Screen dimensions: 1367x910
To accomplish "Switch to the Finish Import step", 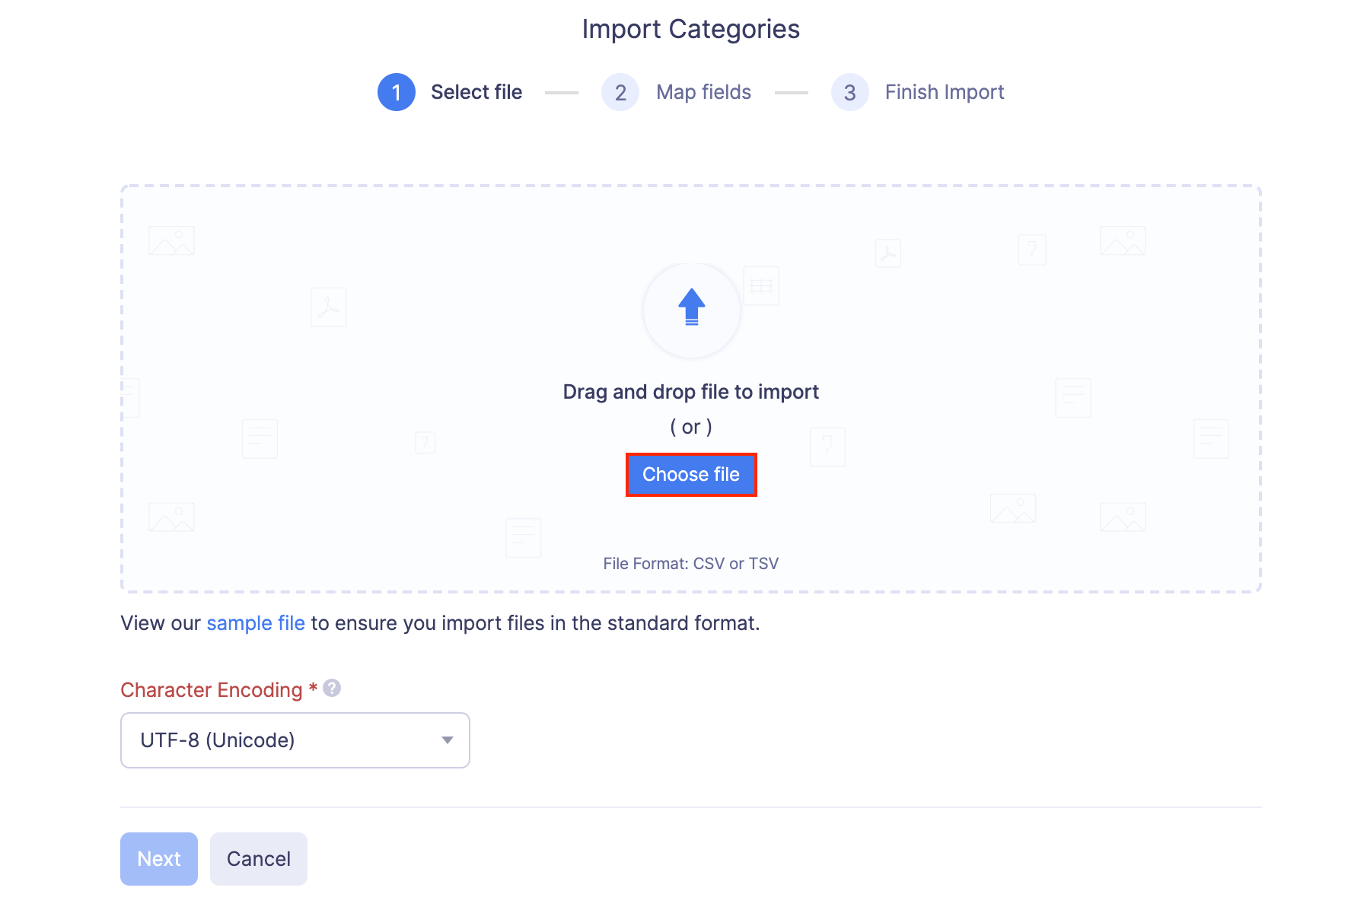I will pos(944,92).
